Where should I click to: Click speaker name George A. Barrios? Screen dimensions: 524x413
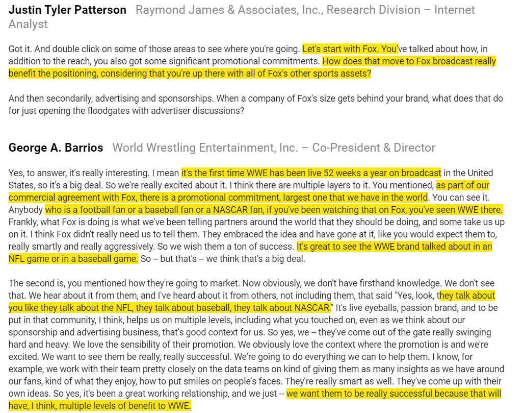point(56,148)
